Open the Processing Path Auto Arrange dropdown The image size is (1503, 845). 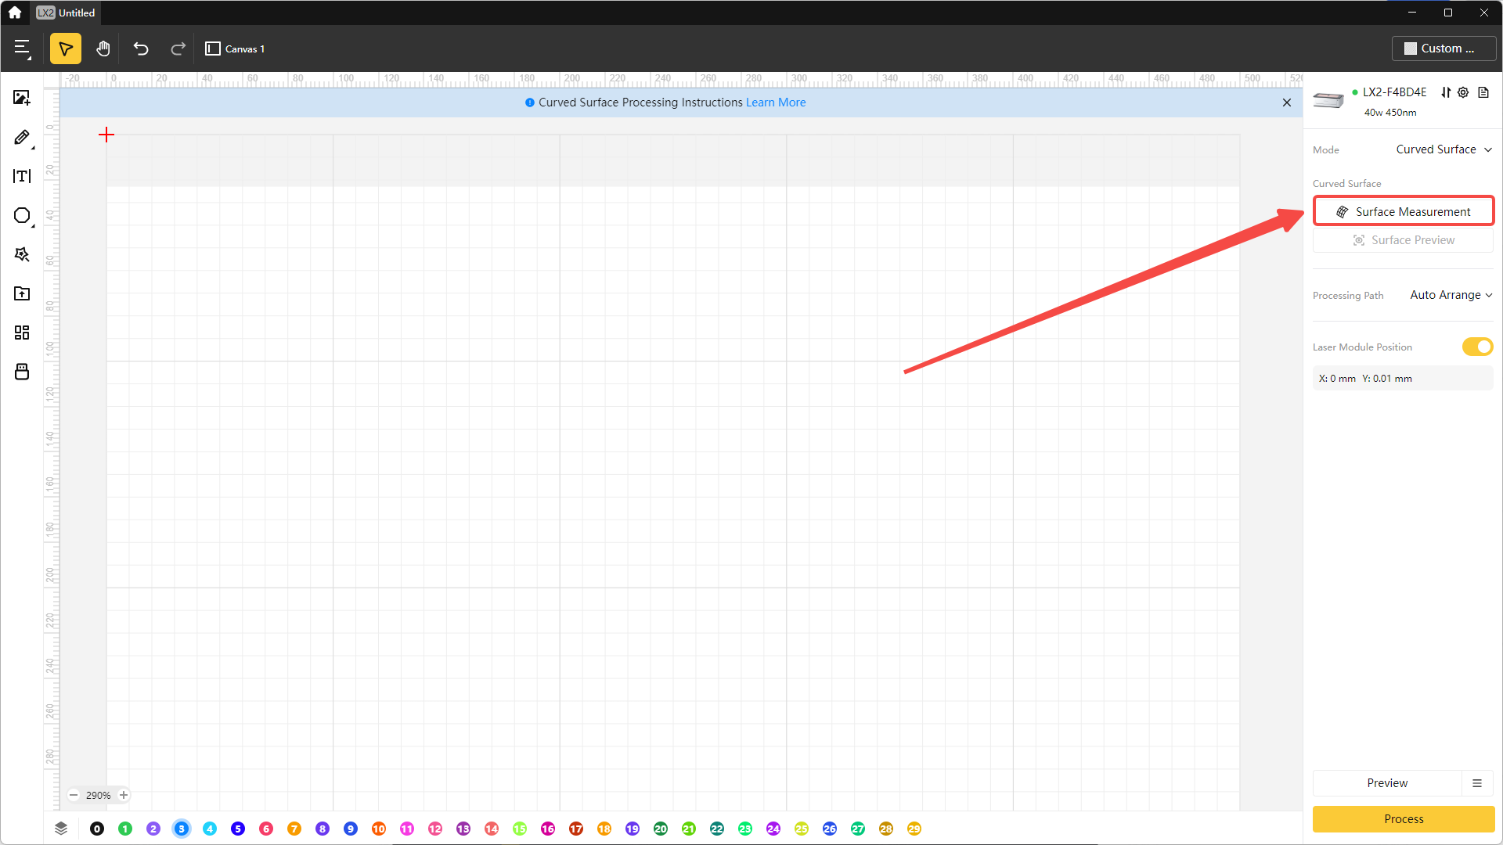[1451, 295]
